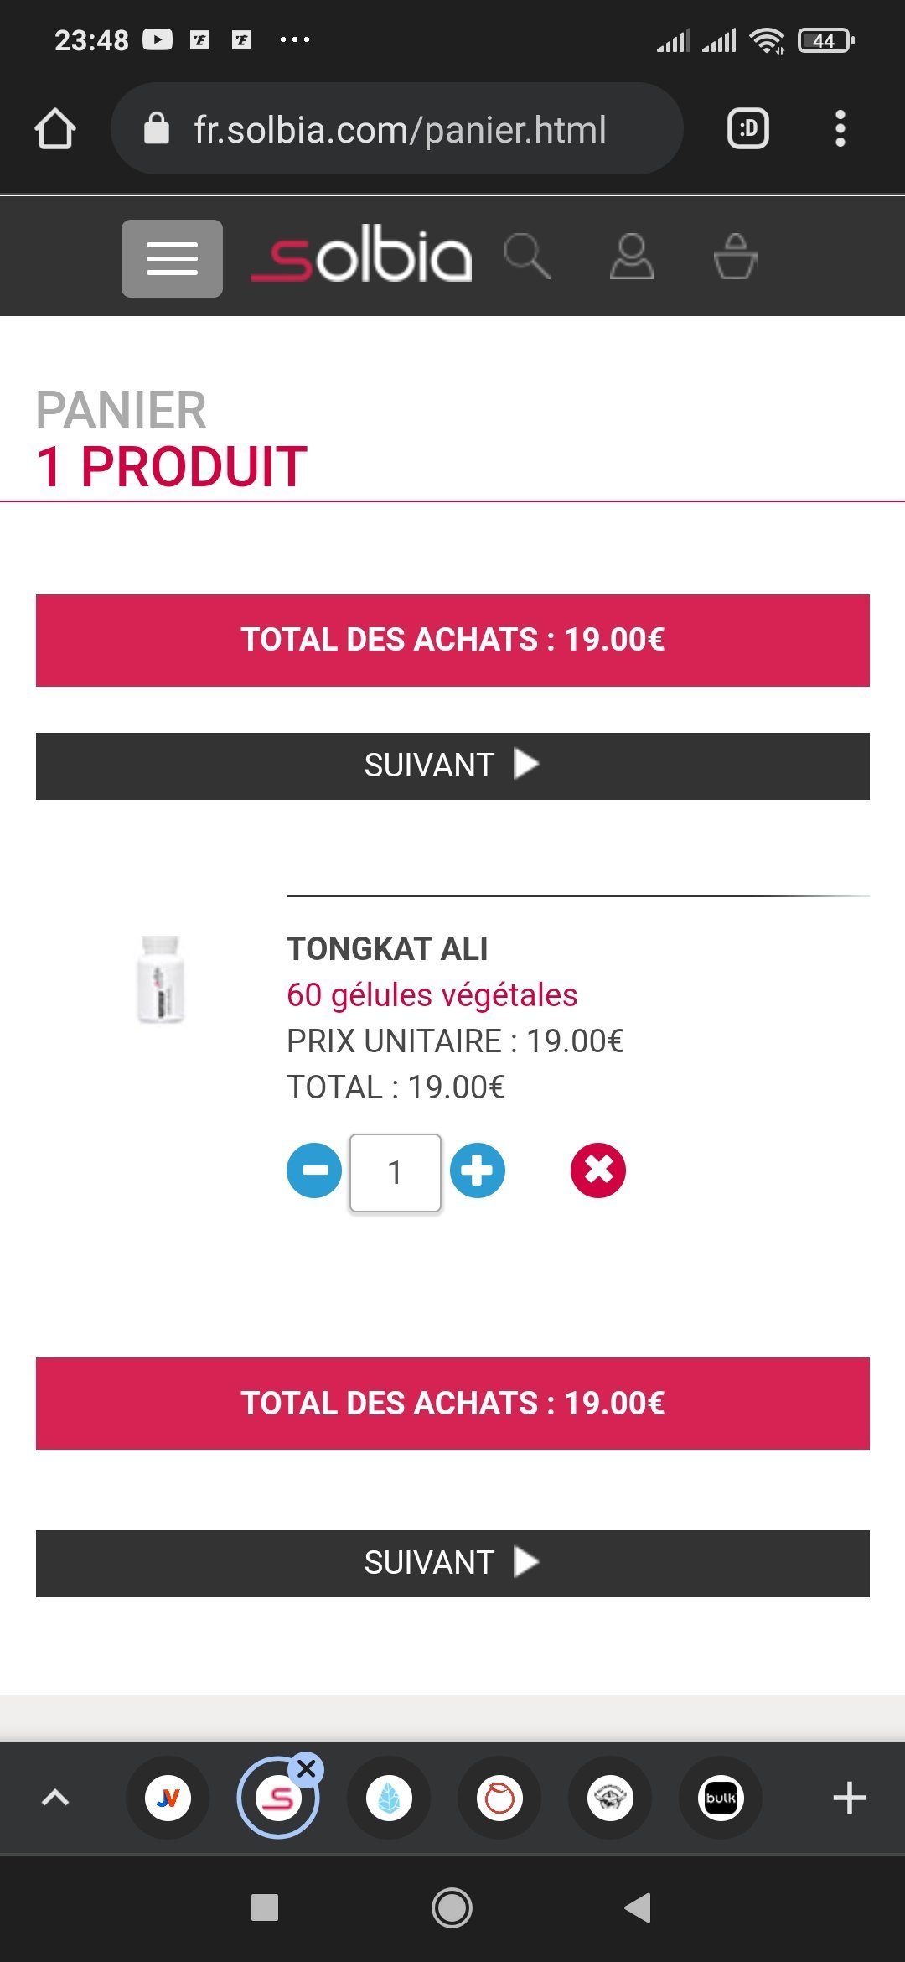Screen dimensions: 905x1962
Task: Go to browser home page
Action: click(x=55, y=129)
